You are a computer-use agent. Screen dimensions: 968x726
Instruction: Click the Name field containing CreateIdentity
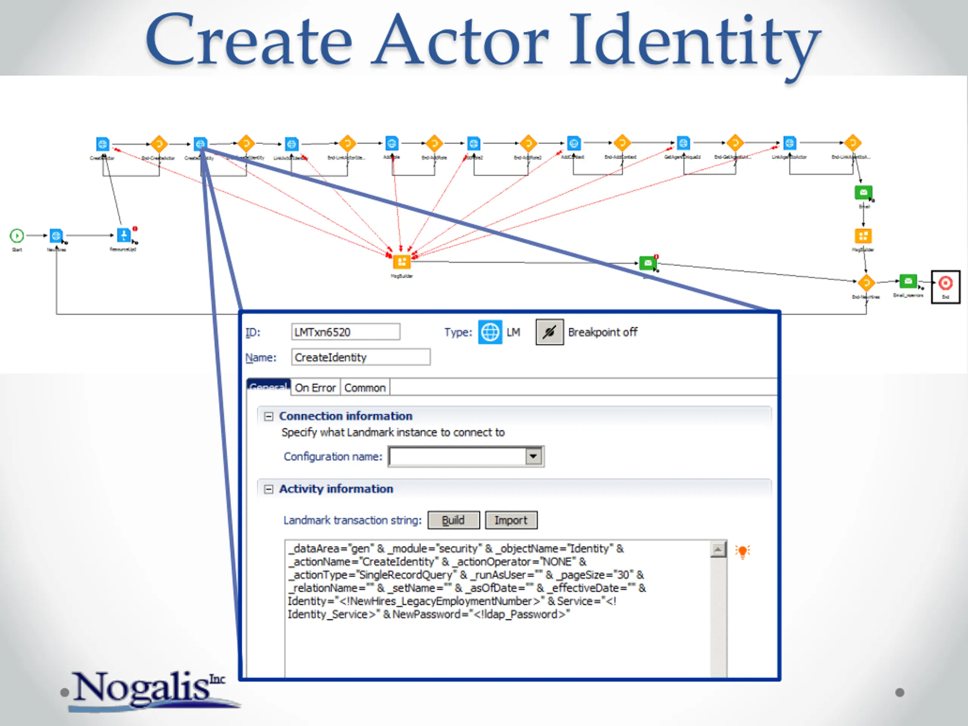click(361, 357)
